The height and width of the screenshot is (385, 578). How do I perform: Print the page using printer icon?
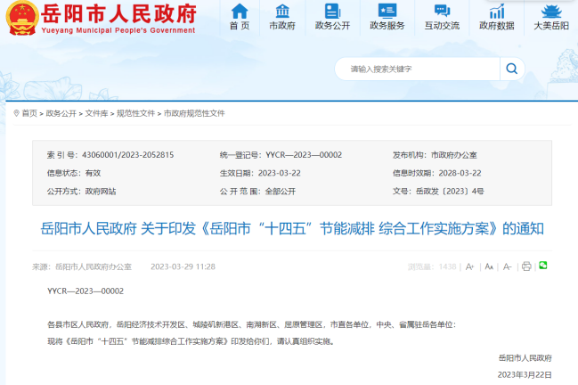point(526,266)
